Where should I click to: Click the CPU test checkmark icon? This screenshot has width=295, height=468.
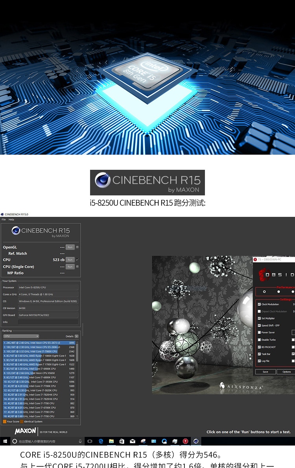coord(77,259)
